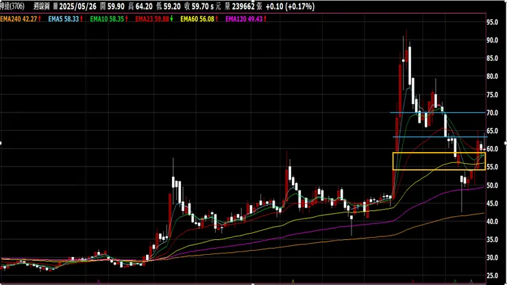This screenshot has height=285, width=507.
Task: Click the 70.0 price axis label
Action: pos(492,113)
